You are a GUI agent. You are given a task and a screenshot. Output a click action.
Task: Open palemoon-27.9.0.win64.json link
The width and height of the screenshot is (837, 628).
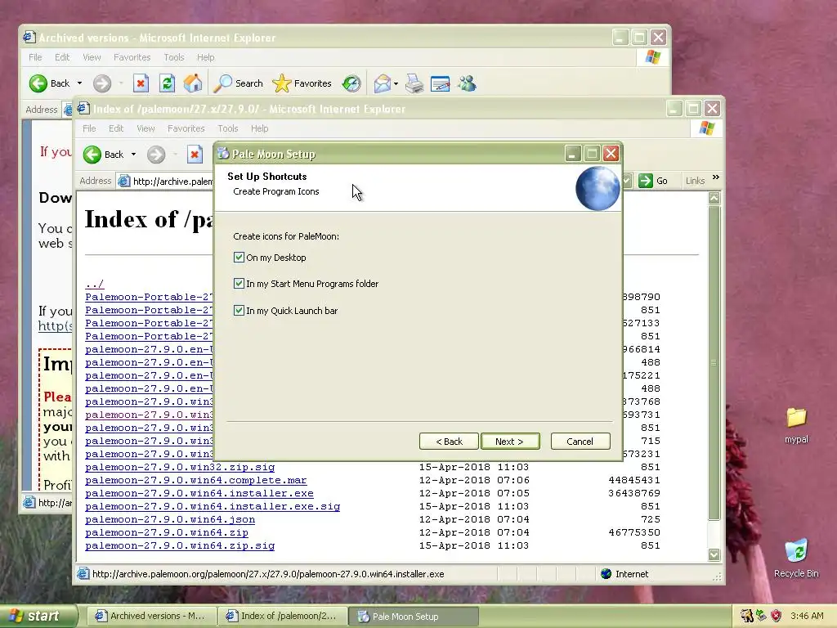click(170, 519)
